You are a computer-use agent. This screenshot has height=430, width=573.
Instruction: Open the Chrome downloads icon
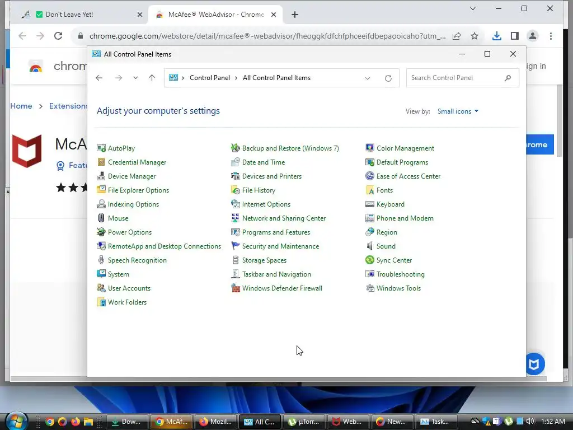[x=497, y=36]
